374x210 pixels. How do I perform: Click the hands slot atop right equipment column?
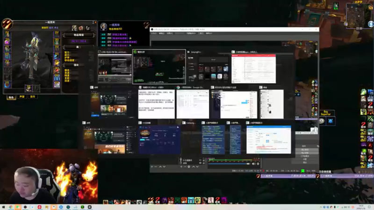click(x=57, y=35)
